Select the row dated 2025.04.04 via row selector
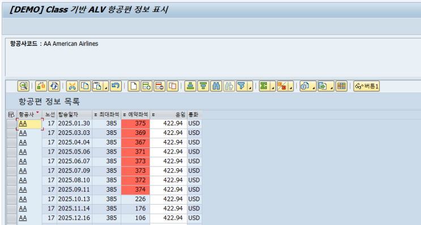The height and width of the screenshot is (225, 421). click(11, 142)
